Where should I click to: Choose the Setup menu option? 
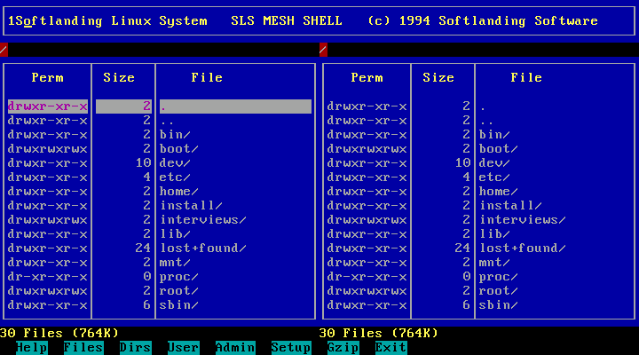pos(290,347)
